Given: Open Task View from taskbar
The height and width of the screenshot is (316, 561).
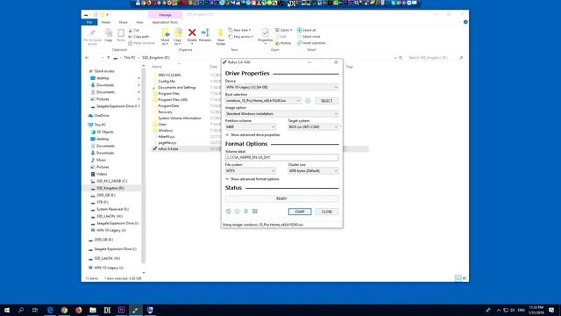Looking at the screenshot, I should pyautogui.click(x=35, y=310).
